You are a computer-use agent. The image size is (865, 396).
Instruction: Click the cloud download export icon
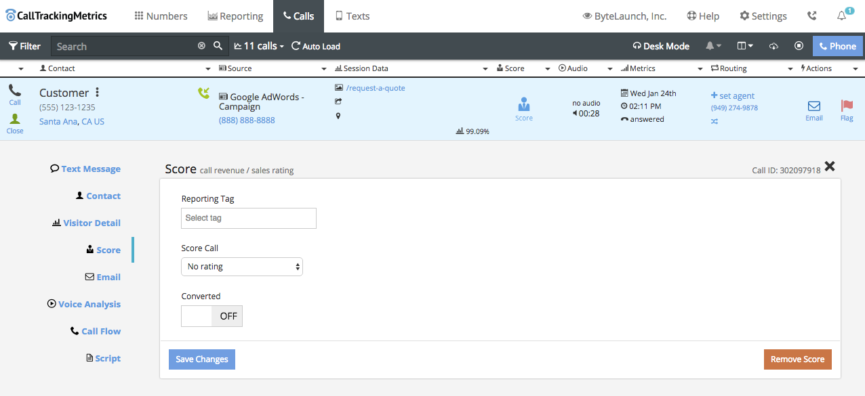pos(773,46)
